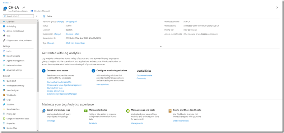Collapse the sidebar with the double chevron
284x133 pixels.
pos(37,16)
